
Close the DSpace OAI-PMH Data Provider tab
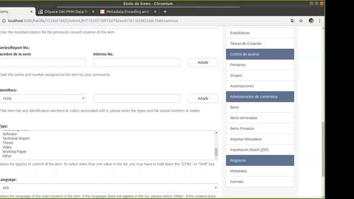click(93, 12)
